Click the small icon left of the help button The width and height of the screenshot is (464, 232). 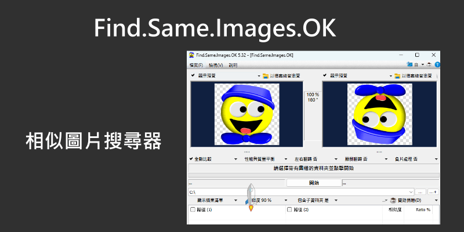(429, 65)
